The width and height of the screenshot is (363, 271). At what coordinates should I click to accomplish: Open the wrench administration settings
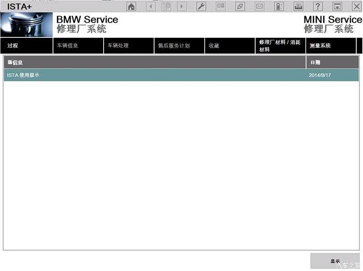pos(201,6)
